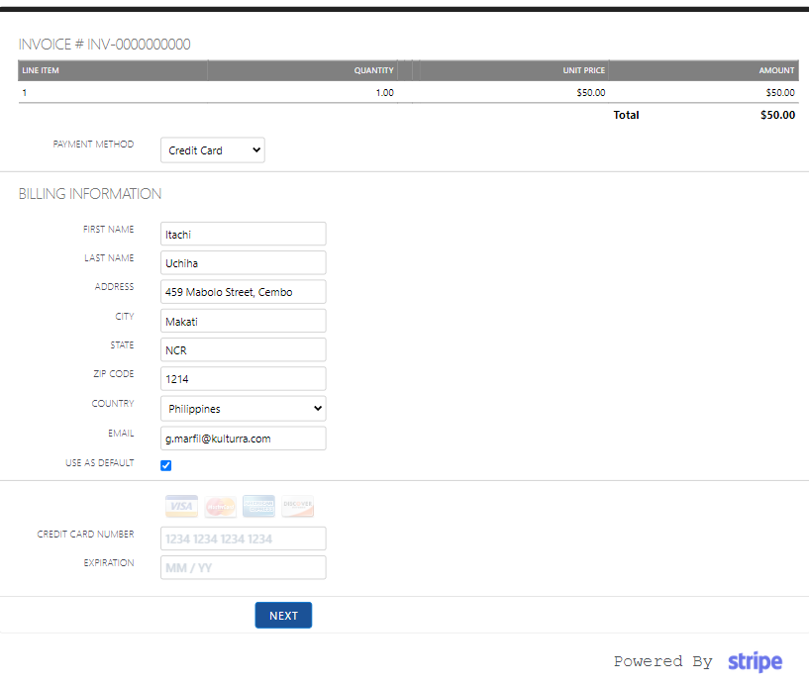Image resolution: width=809 pixels, height=685 pixels.
Task: Click the Unit Price column header
Action: point(583,70)
